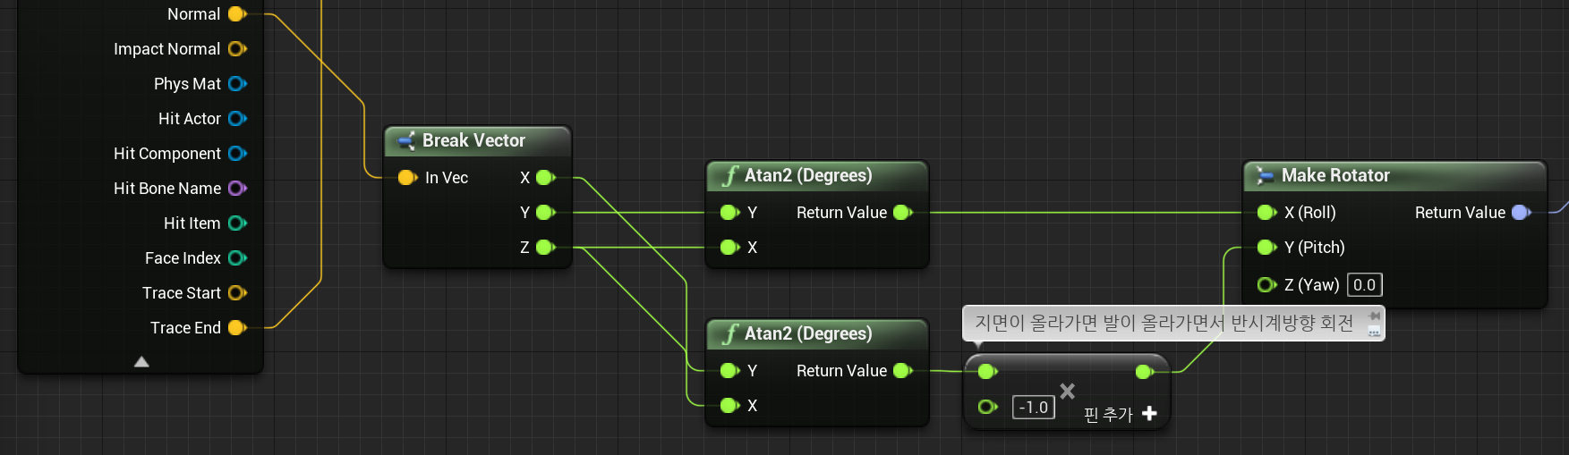Click the upper Atan2 Return Value pin
Viewport: 1569px width, 455px height.
pyautogui.click(x=903, y=213)
